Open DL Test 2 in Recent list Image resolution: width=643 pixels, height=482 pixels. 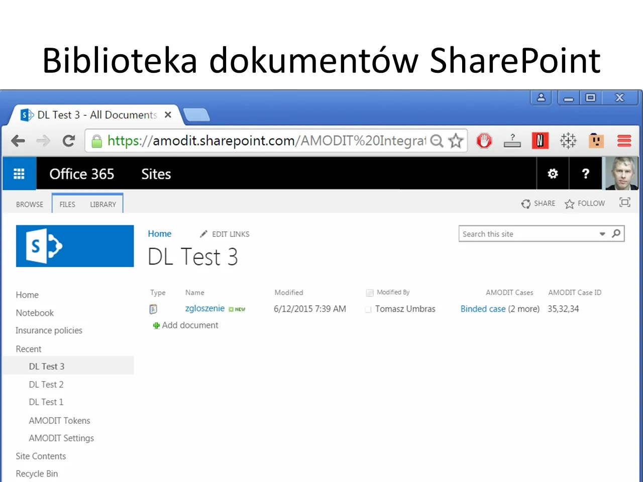coord(46,385)
